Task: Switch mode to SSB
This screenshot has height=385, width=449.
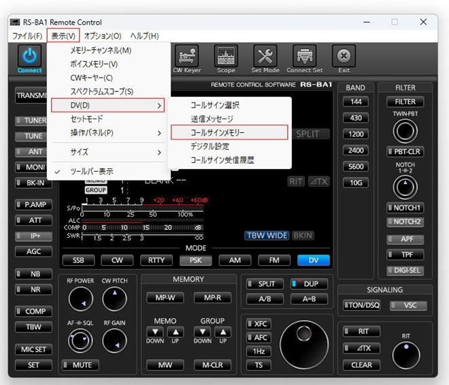Action: click(x=78, y=260)
